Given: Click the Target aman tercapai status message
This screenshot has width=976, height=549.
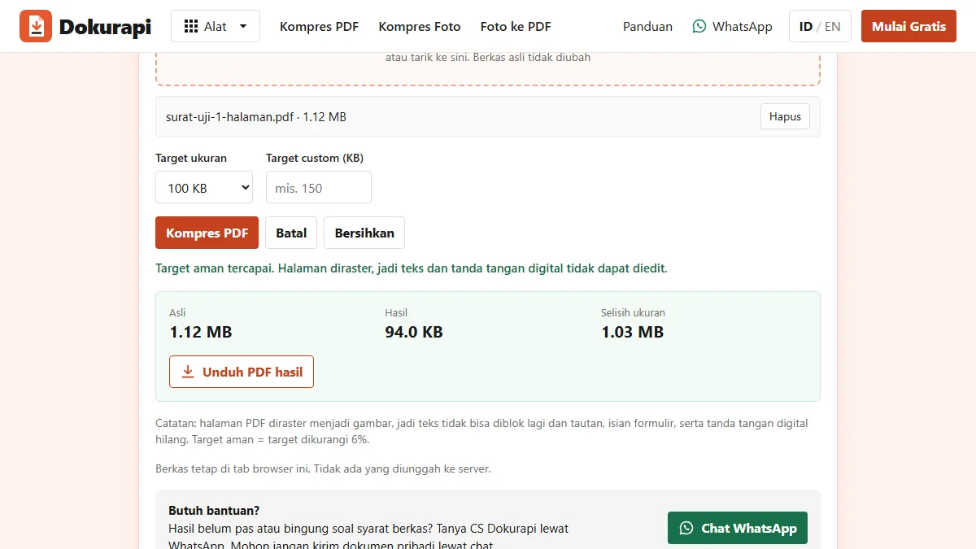Looking at the screenshot, I should pos(411,268).
